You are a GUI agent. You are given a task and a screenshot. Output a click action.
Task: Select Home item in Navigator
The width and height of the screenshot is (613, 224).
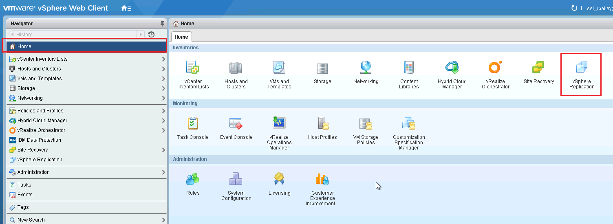tap(86, 46)
